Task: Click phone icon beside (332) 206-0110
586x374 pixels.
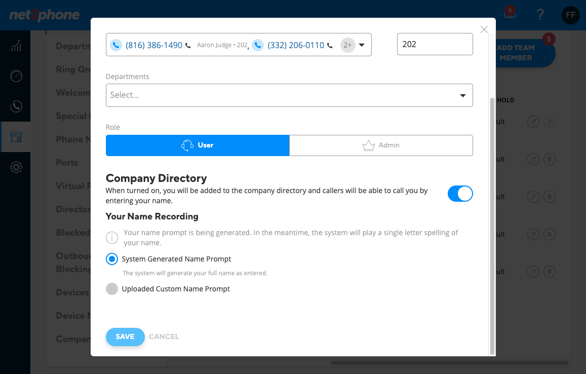Action: [x=257, y=45]
